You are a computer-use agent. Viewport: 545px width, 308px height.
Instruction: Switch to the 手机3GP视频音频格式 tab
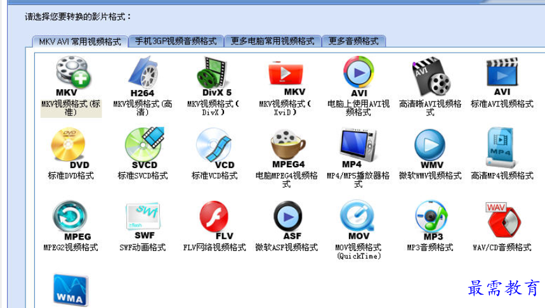176,41
